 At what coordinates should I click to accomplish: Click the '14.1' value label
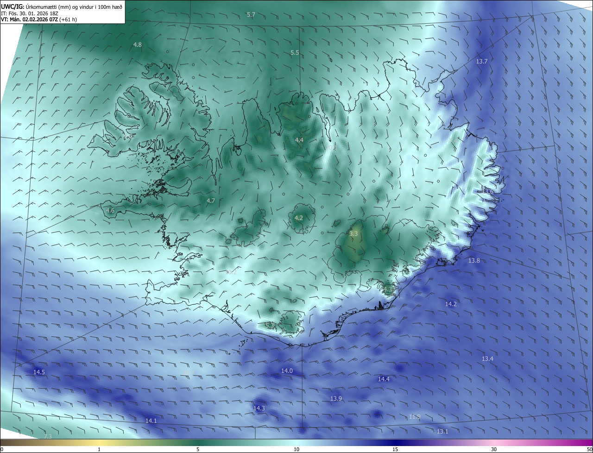(151, 421)
